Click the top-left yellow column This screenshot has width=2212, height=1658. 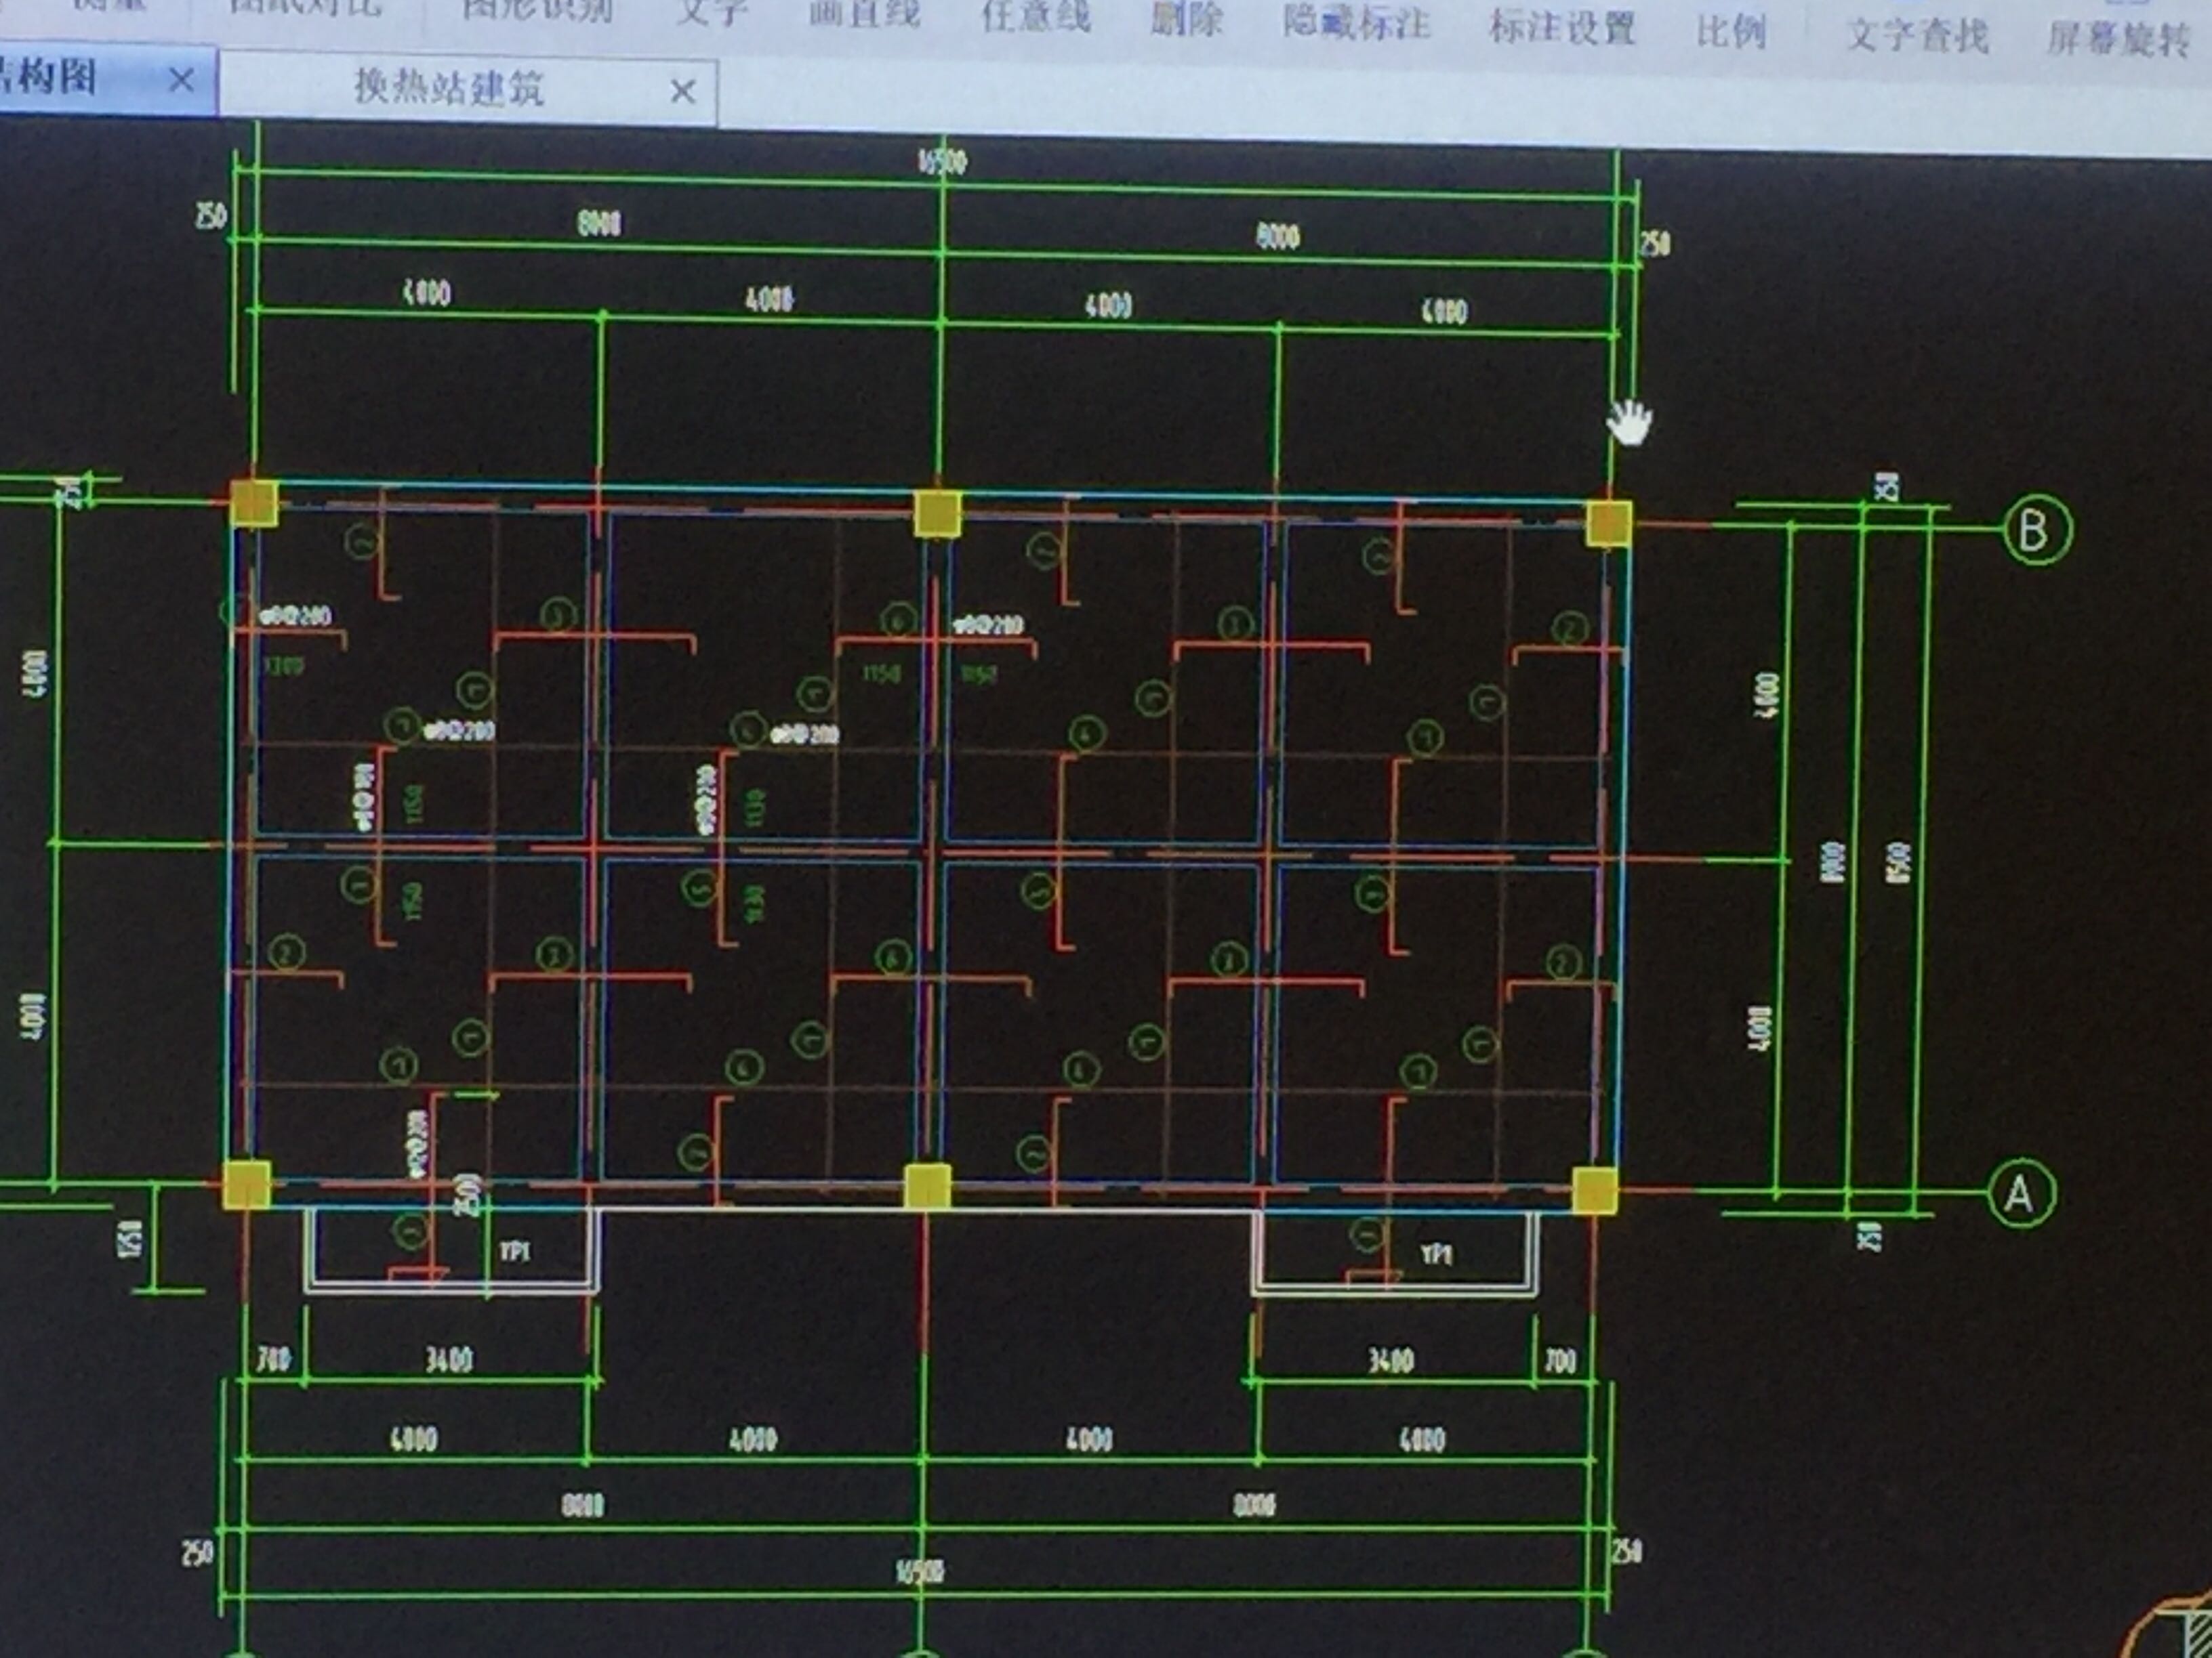pyautogui.click(x=254, y=503)
